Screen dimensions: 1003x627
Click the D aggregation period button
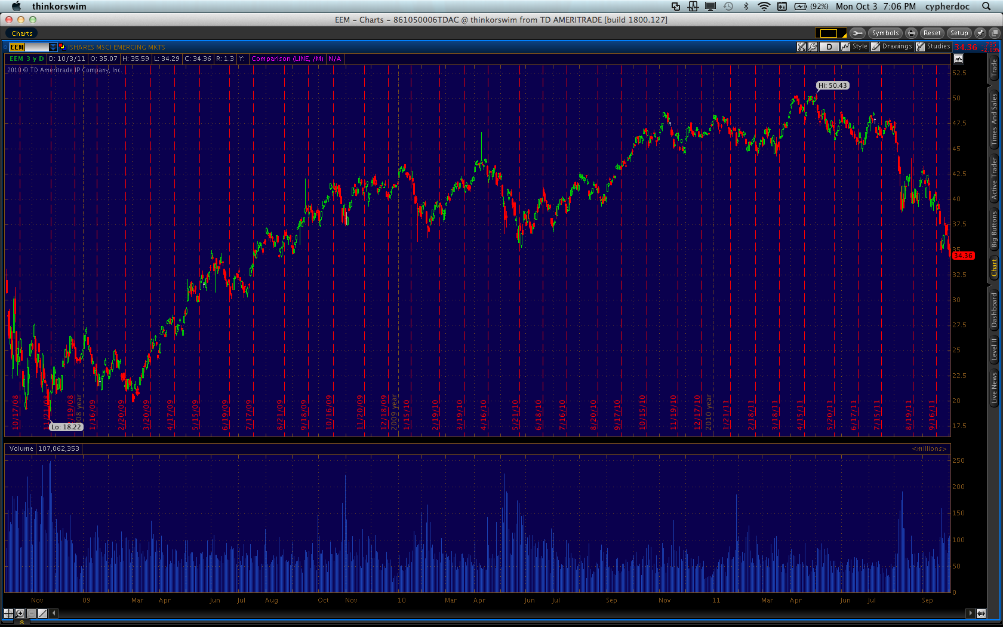(829, 47)
